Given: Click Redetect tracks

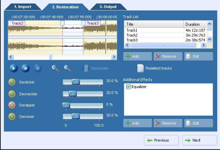Looking at the screenshot, I should point(155,68).
